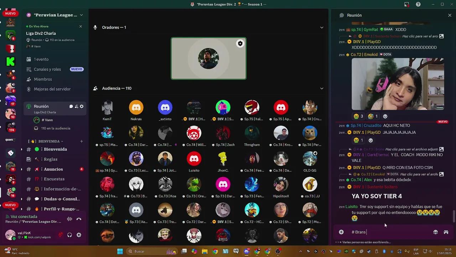This screenshot has width=456, height=257.
Task: Open Windows Start button
Action: click(x=120, y=251)
